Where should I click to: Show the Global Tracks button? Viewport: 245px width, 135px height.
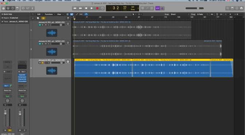(x=68, y=18)
